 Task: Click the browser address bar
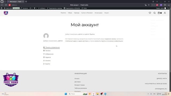point(79,5)
